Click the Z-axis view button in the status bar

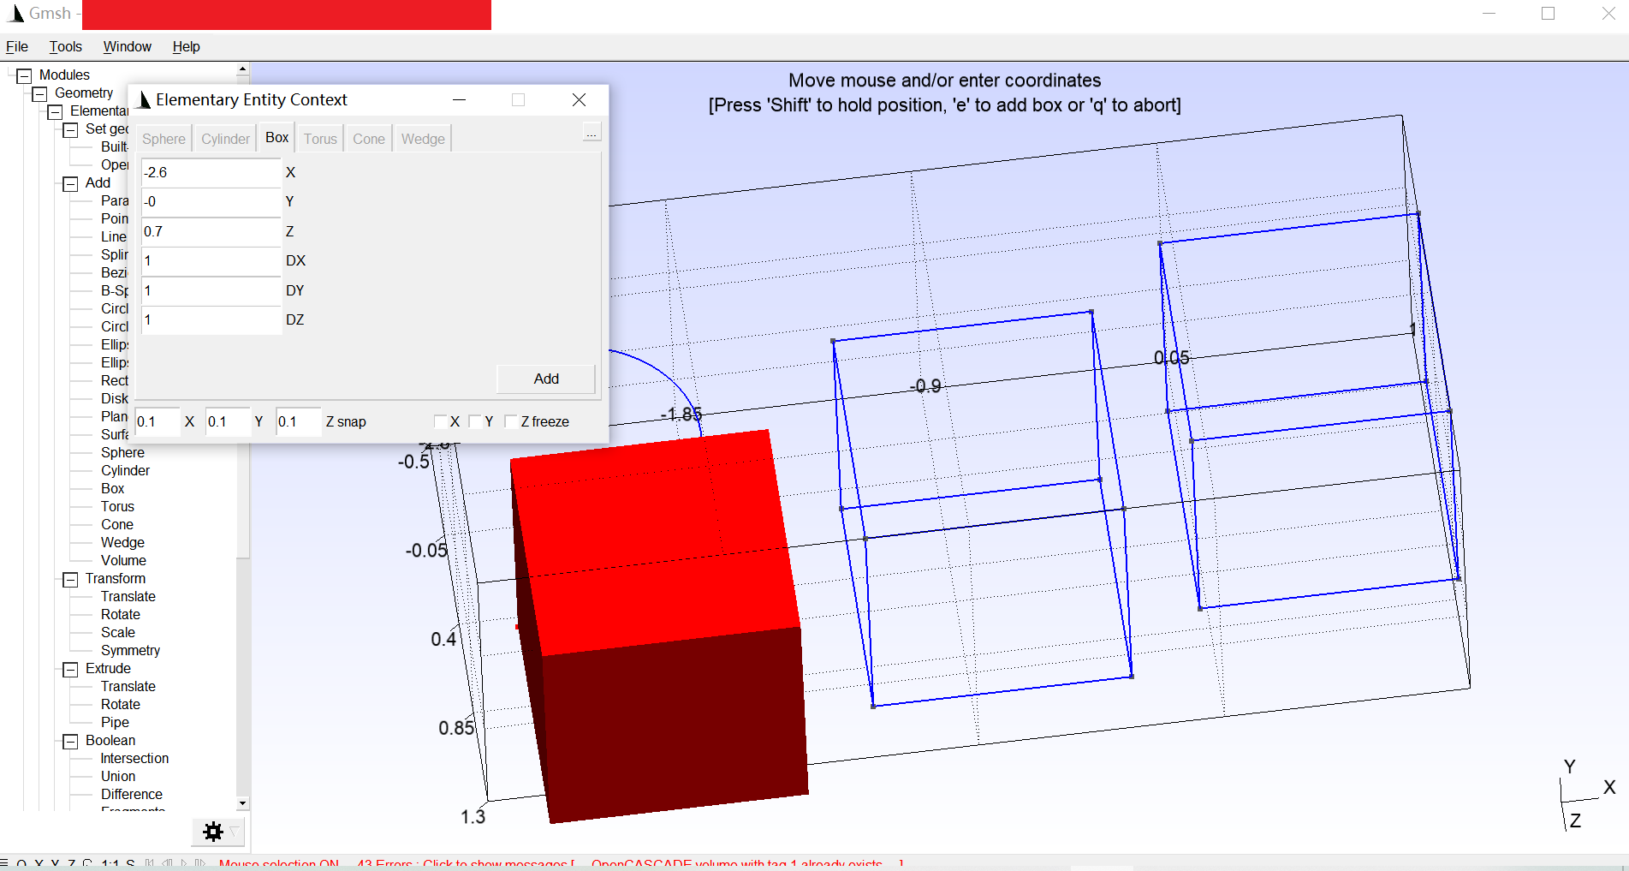71,863
